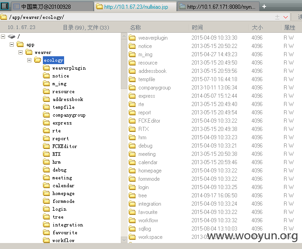Viewport: 302px width, 249px height.
Task: Select hrm in the tree
Action: click(56, 162)
